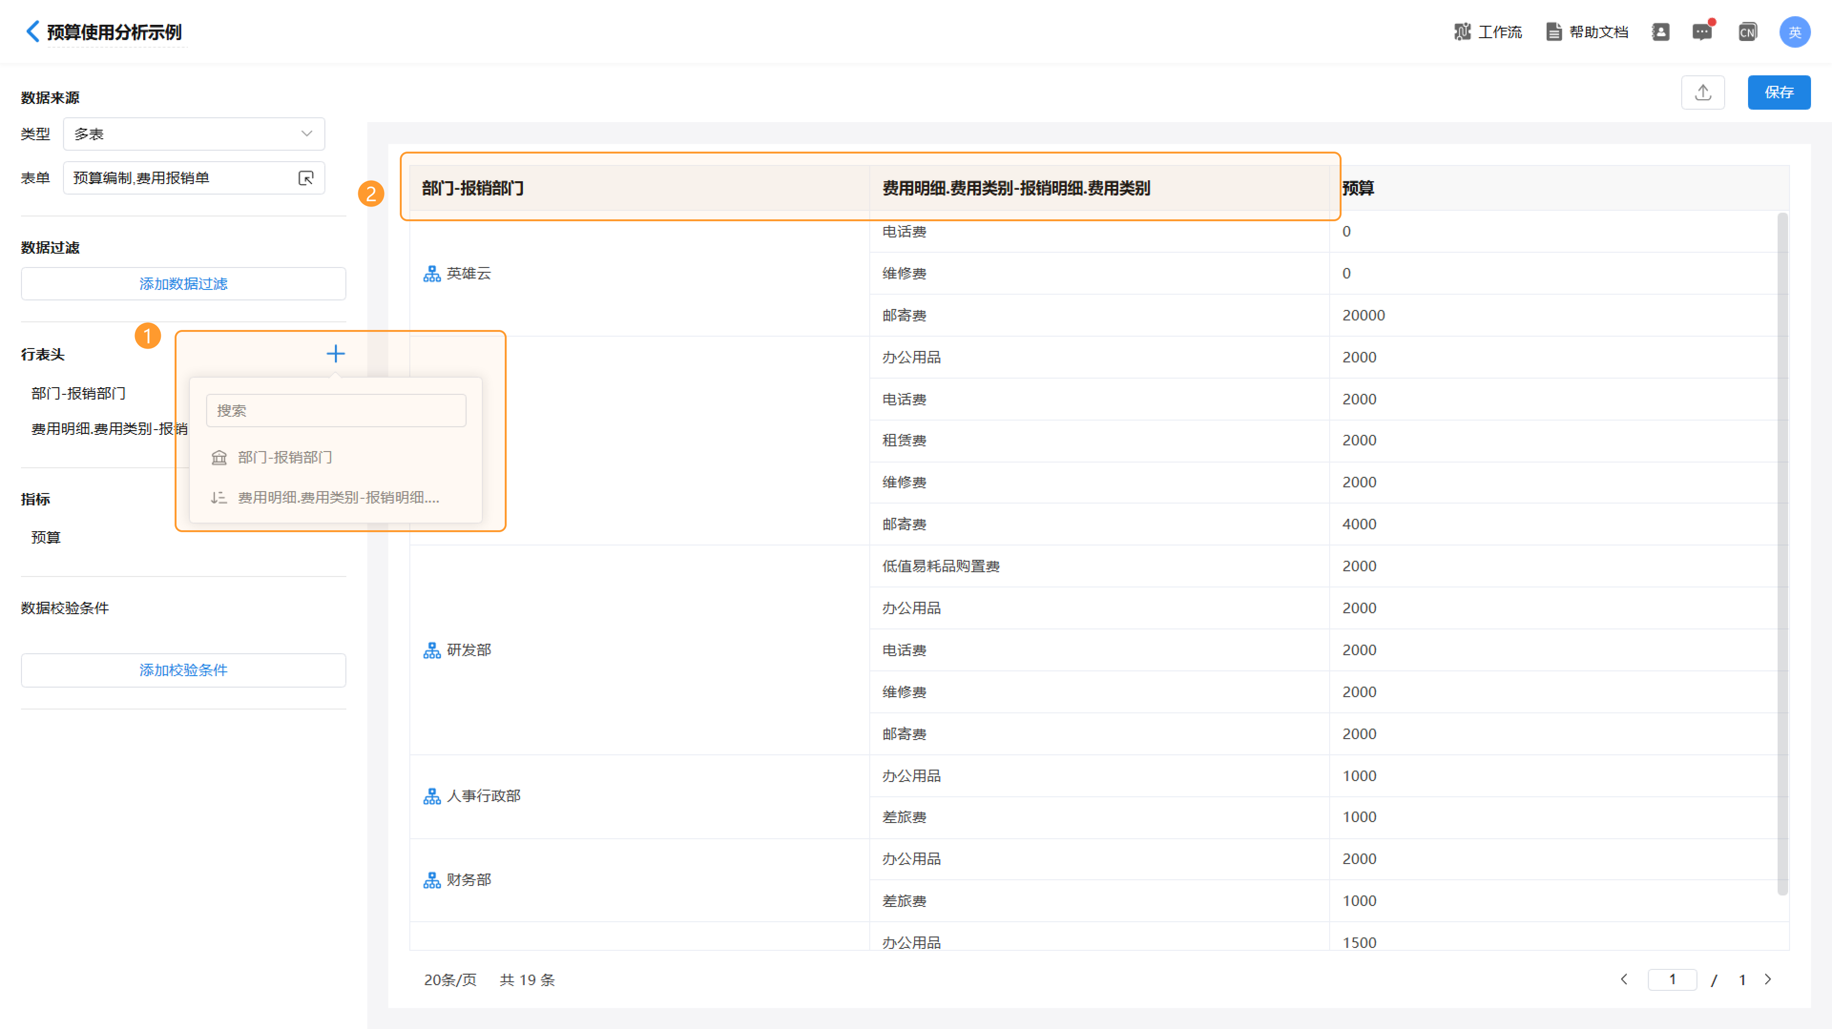Click the 人事行政部 department icon
Image resolution: width=1832 pixels, height=1029 pixels.
[x=432, y=797]
